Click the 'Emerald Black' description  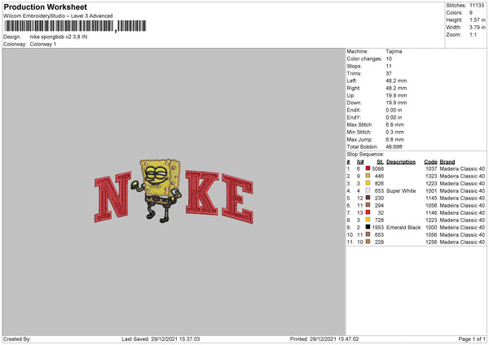403,227
